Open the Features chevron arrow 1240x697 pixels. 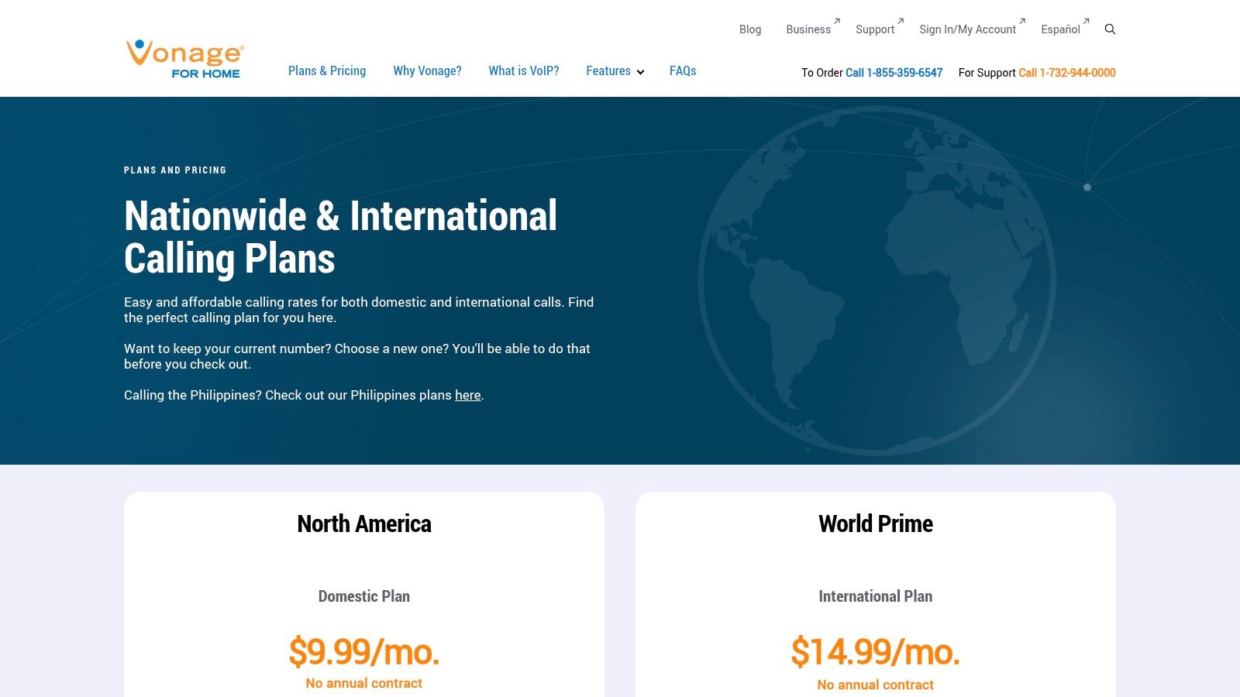click(x=640, y=72)
